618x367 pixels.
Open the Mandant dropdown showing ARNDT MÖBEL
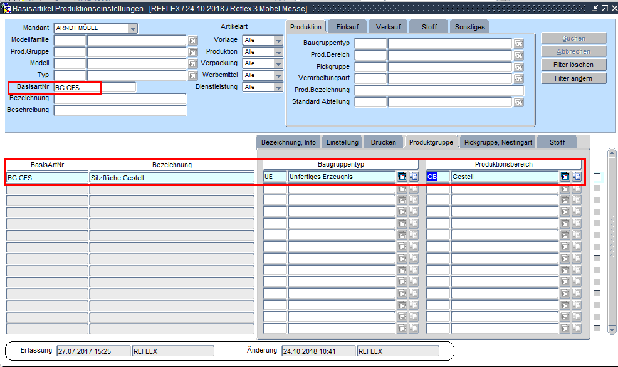(132, 29)
